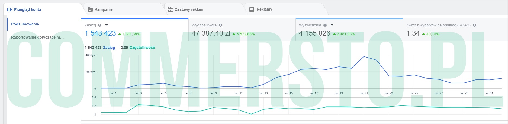Click the Reklamy tab icon

pos(252,9)
